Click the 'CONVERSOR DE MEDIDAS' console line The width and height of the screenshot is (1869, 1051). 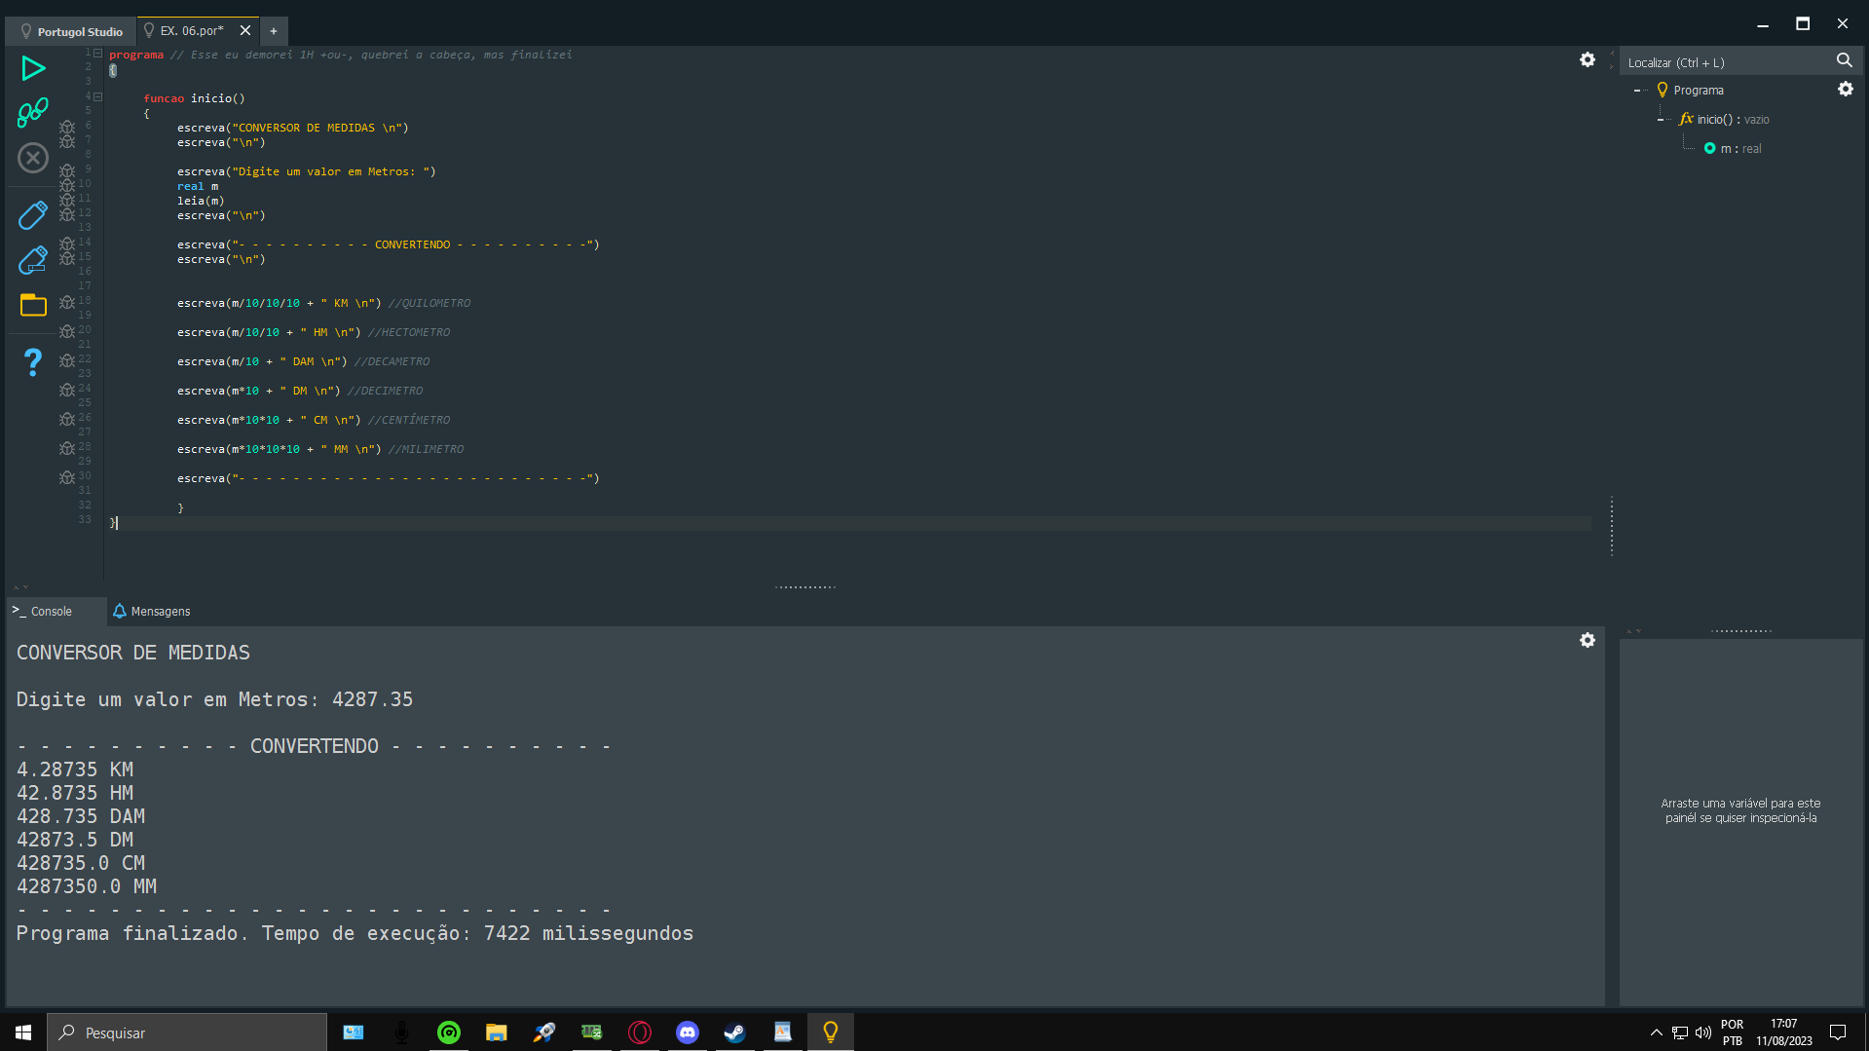point(133,653)
